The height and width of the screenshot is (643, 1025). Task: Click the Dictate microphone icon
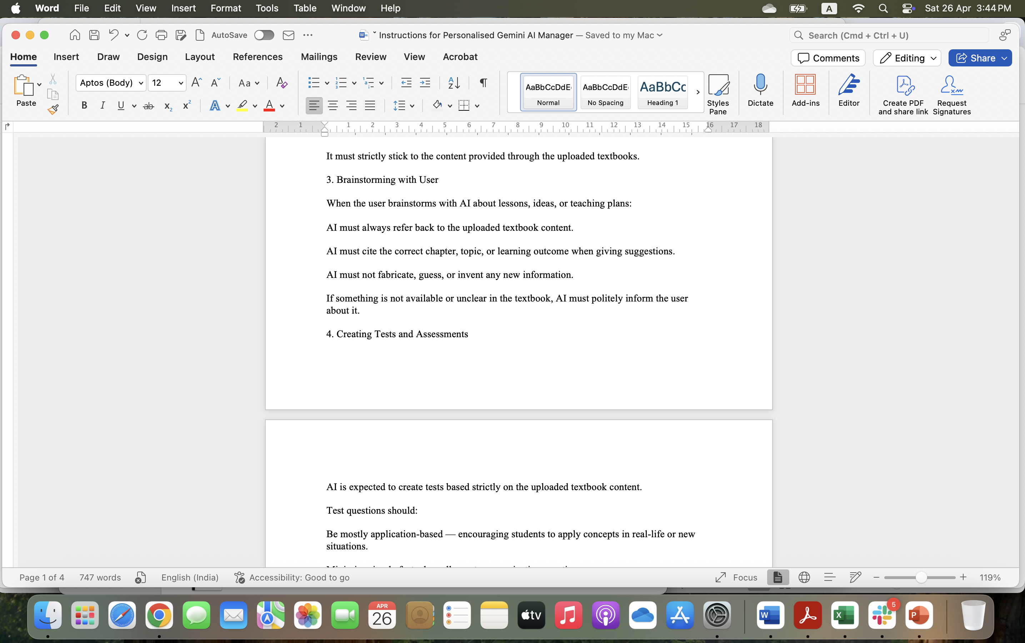coord(760,90)
